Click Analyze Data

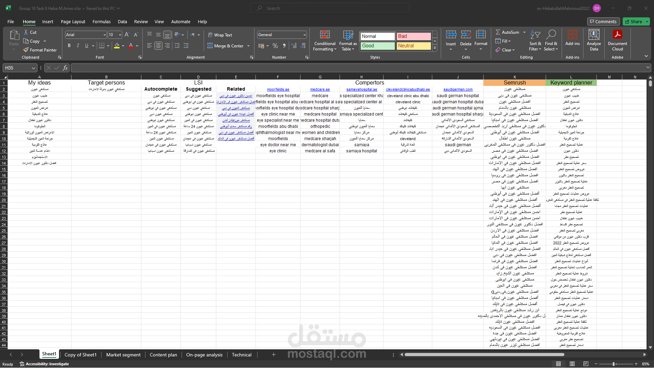[594, 41]
